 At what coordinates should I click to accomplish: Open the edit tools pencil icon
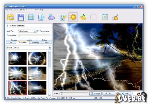click(x=63, y=17)
